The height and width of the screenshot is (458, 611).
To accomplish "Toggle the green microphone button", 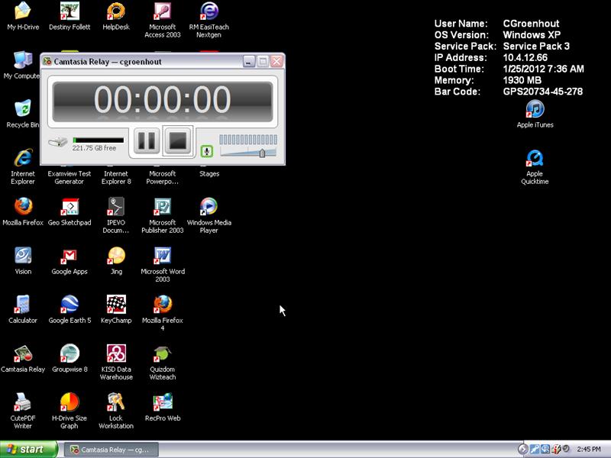I will (207, 151).
